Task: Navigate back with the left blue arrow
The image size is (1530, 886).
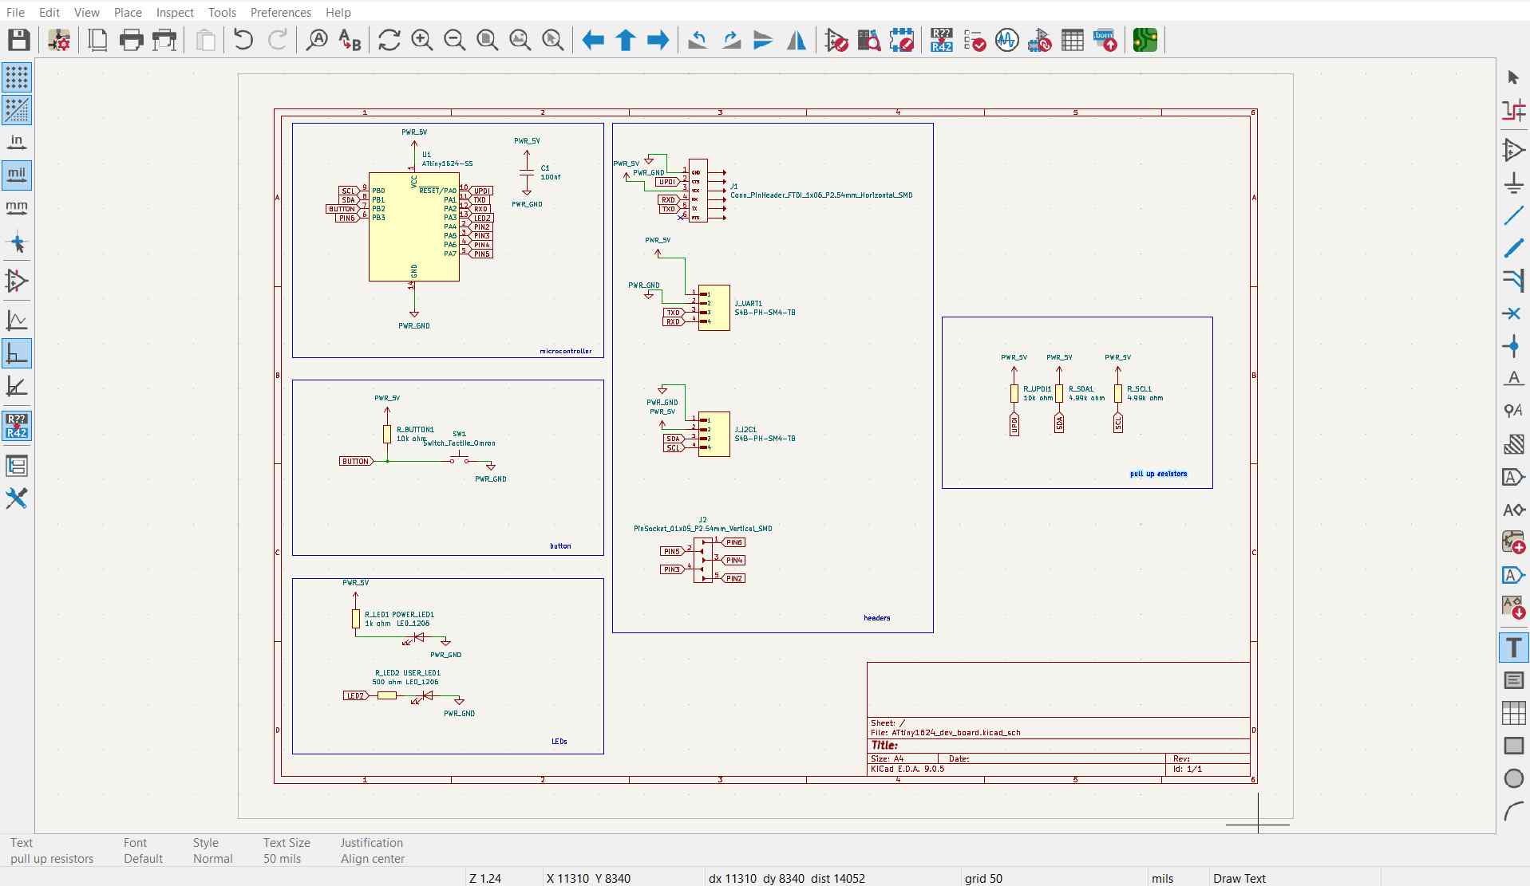Action: coord(592,40)
